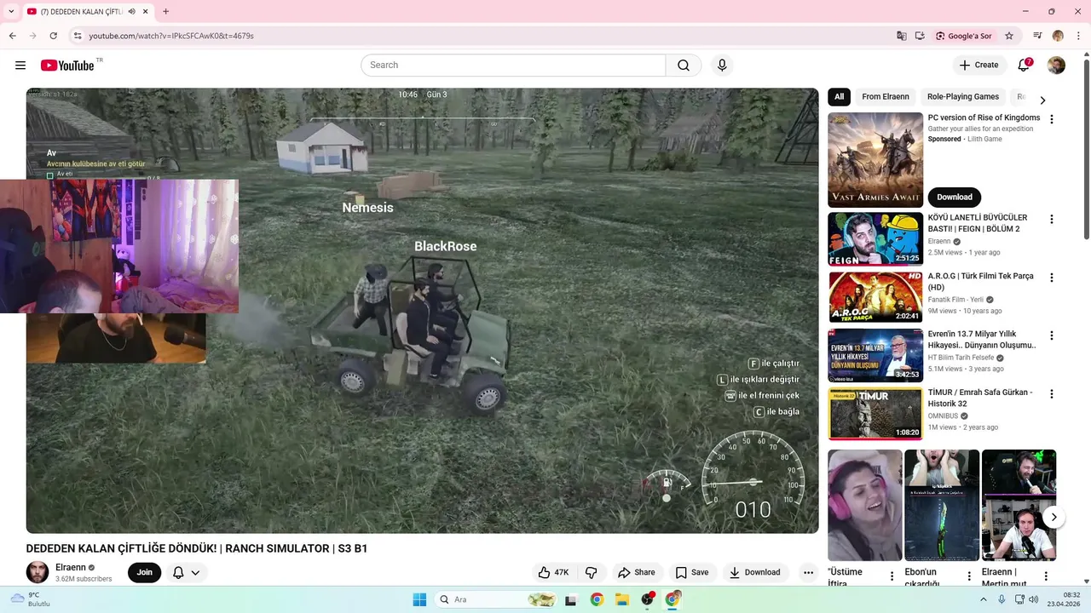Show hidden system tray icons chevron
Image resolution: width=1091 pixels, height=613 pixels.
(x=983, y=599)
